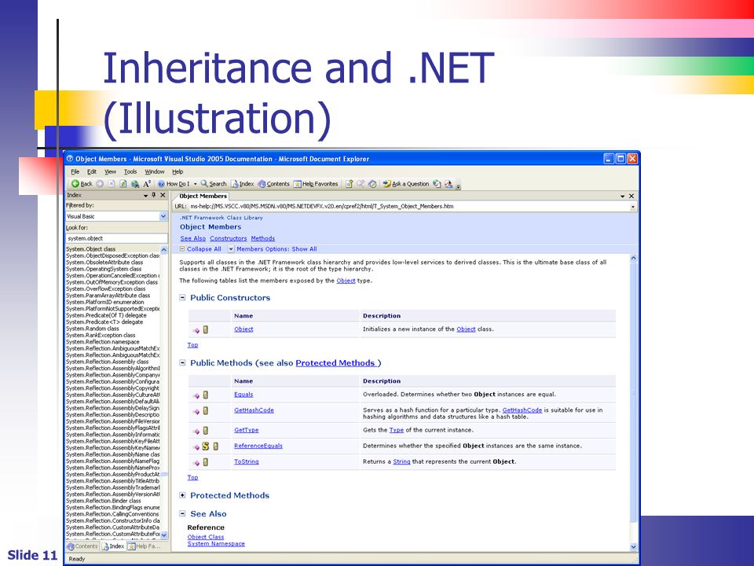Select the Object Members document tab
754x566 pixels.
203,197
